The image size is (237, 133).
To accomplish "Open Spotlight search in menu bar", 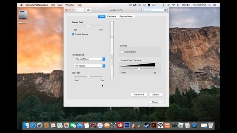I will point(210,5).
